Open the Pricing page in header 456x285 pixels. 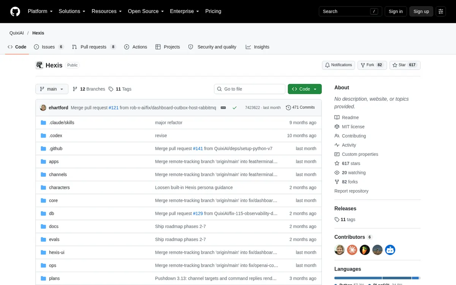(213, 11)
